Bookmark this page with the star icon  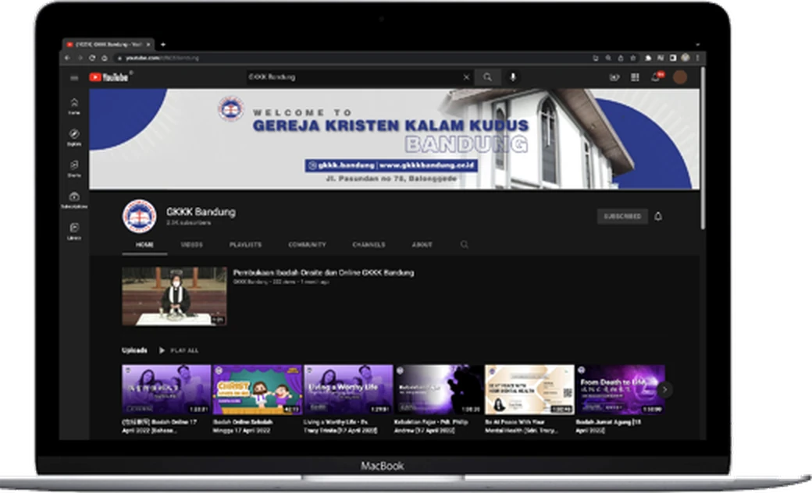tap(633, 58)
